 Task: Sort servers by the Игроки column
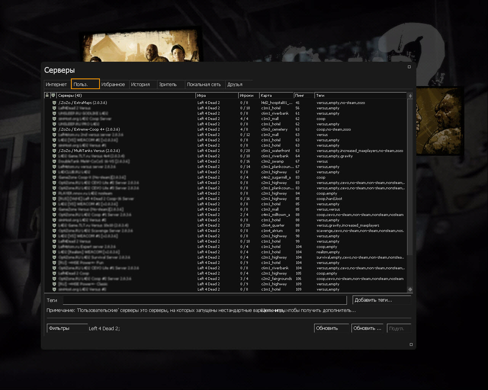pos(248,95)
